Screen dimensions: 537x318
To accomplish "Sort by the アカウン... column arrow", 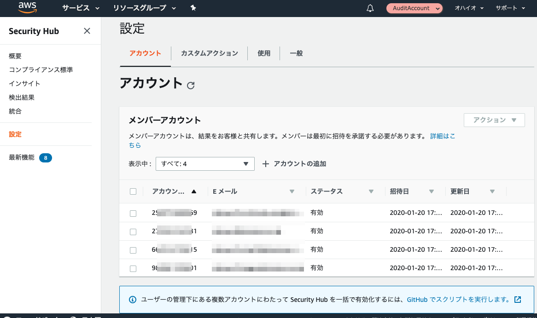I will [x=194, y=192].
